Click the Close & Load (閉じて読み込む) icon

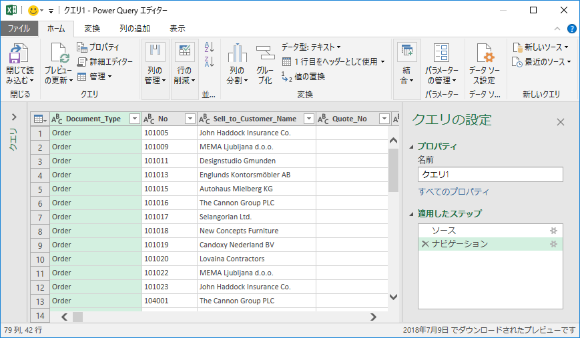(x=19, y=53)
